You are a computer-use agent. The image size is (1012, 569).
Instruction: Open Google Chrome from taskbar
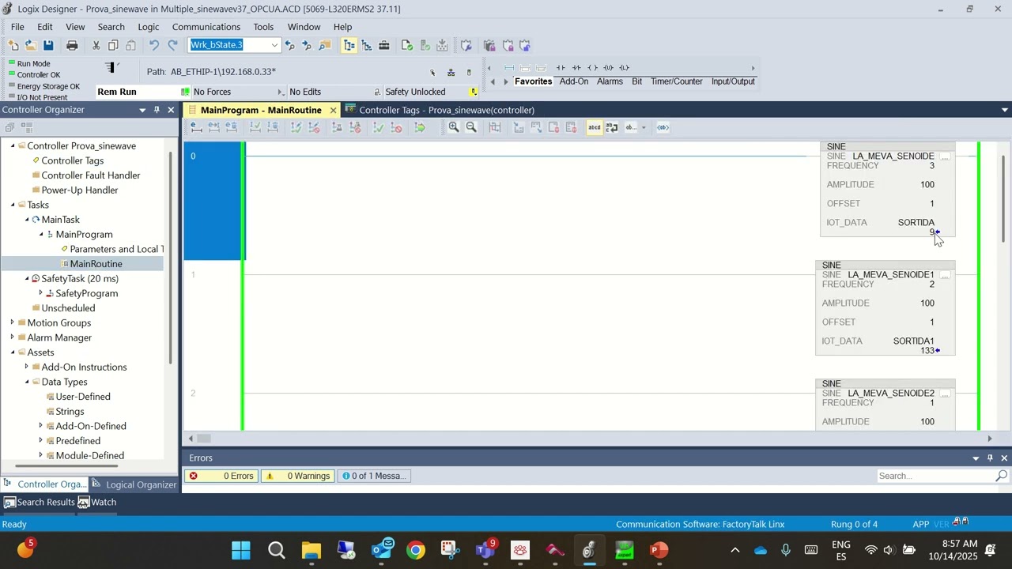pos(415,550)
